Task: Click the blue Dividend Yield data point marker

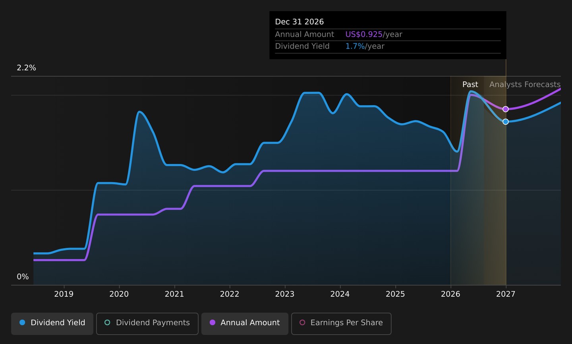Action: pos(506,122)
